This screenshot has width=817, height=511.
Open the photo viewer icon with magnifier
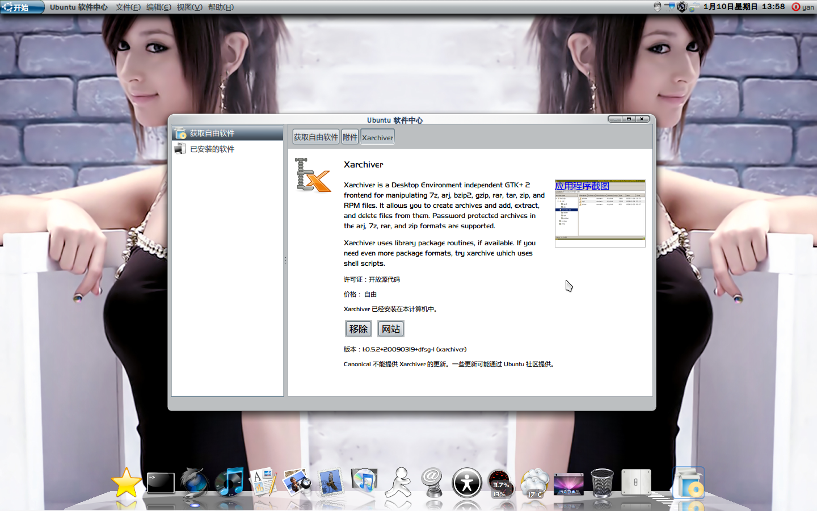(x=297, y=482)
